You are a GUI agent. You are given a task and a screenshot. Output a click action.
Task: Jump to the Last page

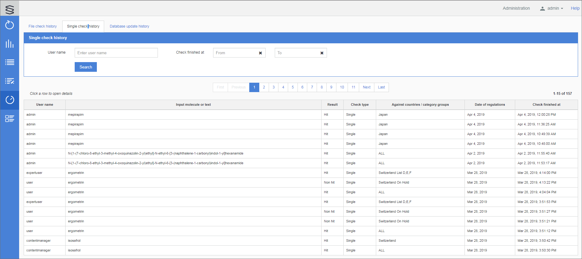381,87
